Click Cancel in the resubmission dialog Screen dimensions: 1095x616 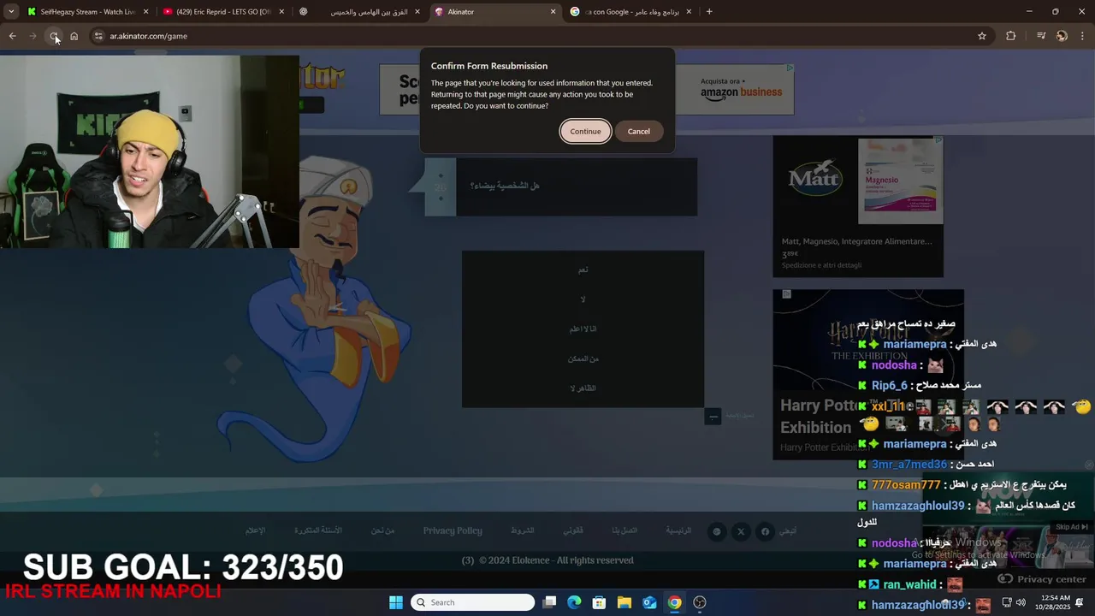638,131
